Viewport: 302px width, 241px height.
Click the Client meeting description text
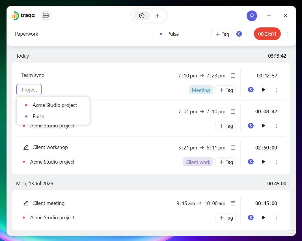[49, 203]
